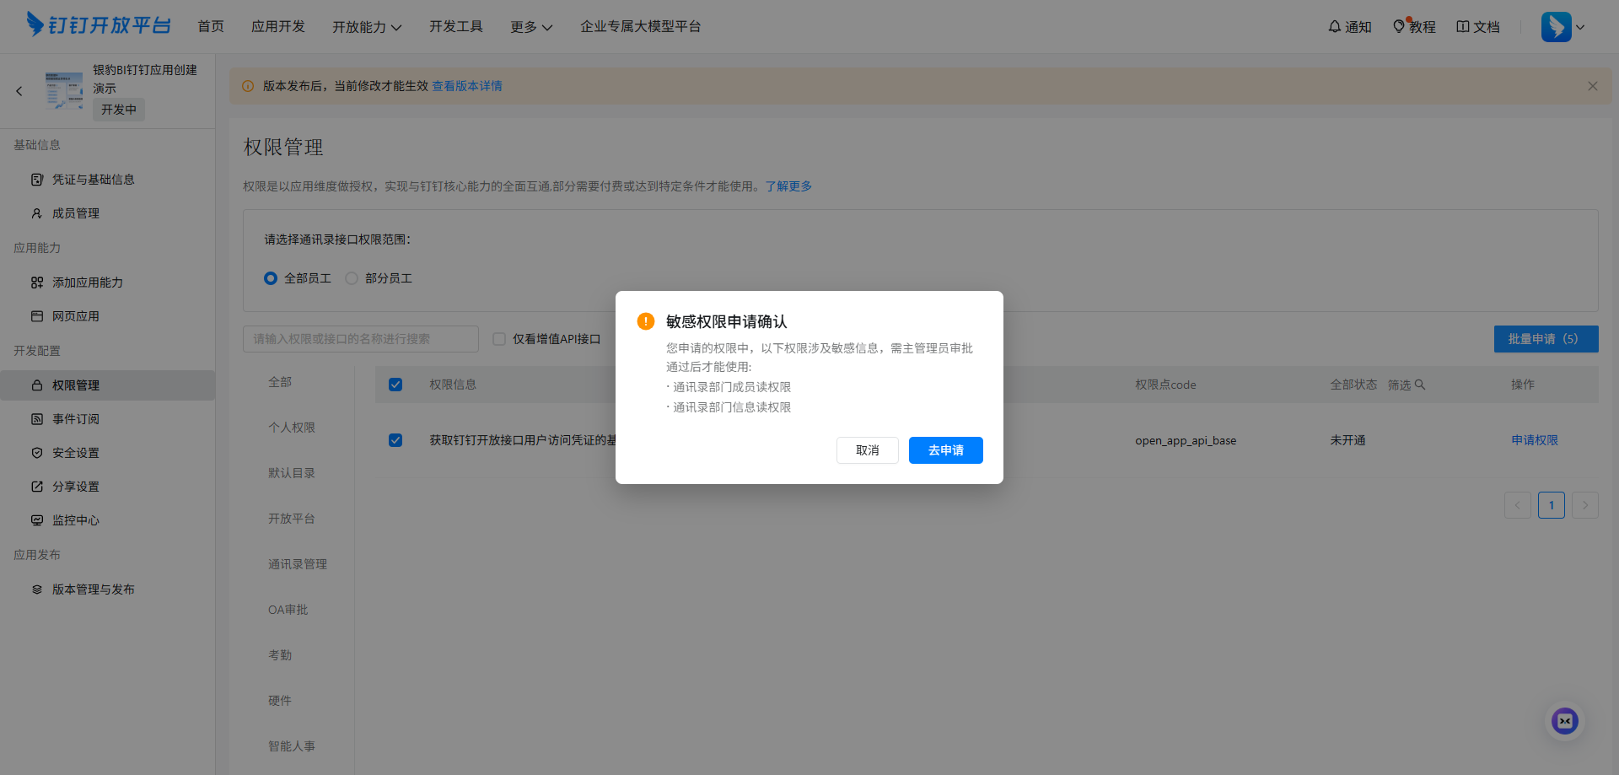The height and width of the screenshot is (775, 1619).
Task: Click the 去申请 button in the dialog
Action: tap(945, 449)
